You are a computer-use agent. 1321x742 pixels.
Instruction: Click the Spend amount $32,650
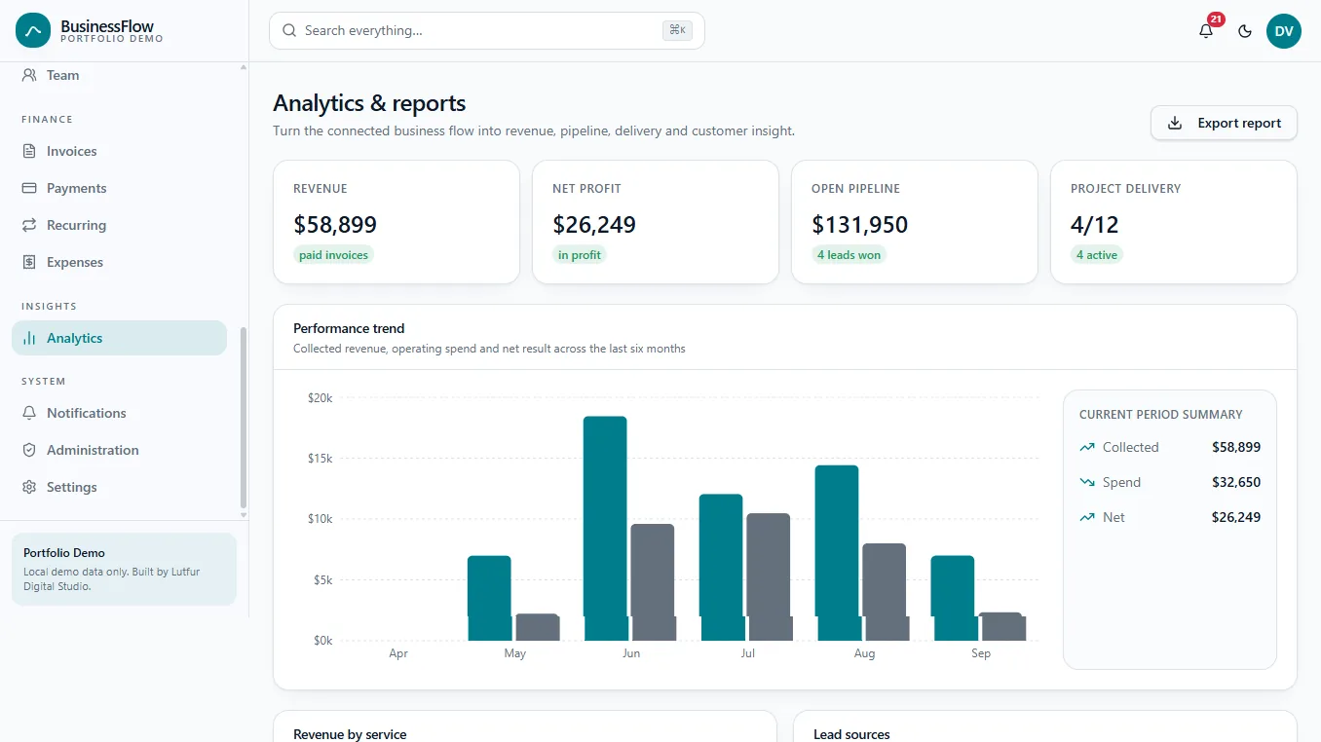(1236, 483)
